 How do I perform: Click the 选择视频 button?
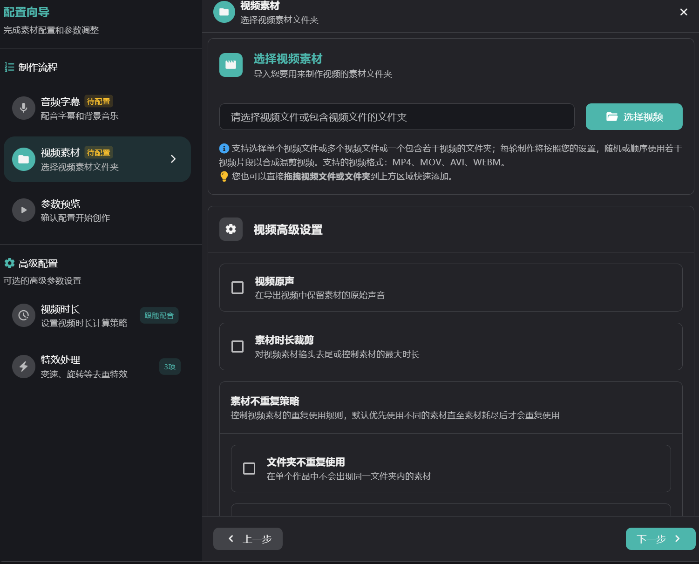click(634, 117)
